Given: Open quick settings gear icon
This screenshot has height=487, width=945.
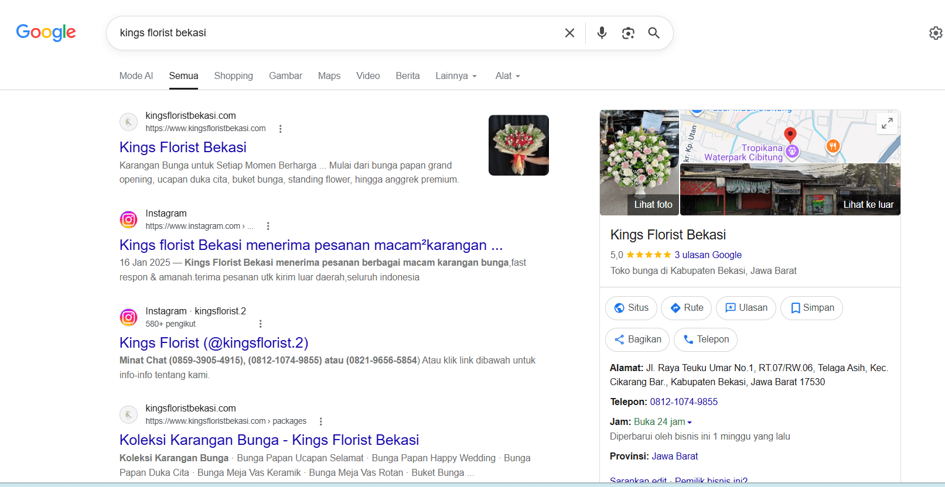Looking at the screenshot, I should tap(936, 33).
